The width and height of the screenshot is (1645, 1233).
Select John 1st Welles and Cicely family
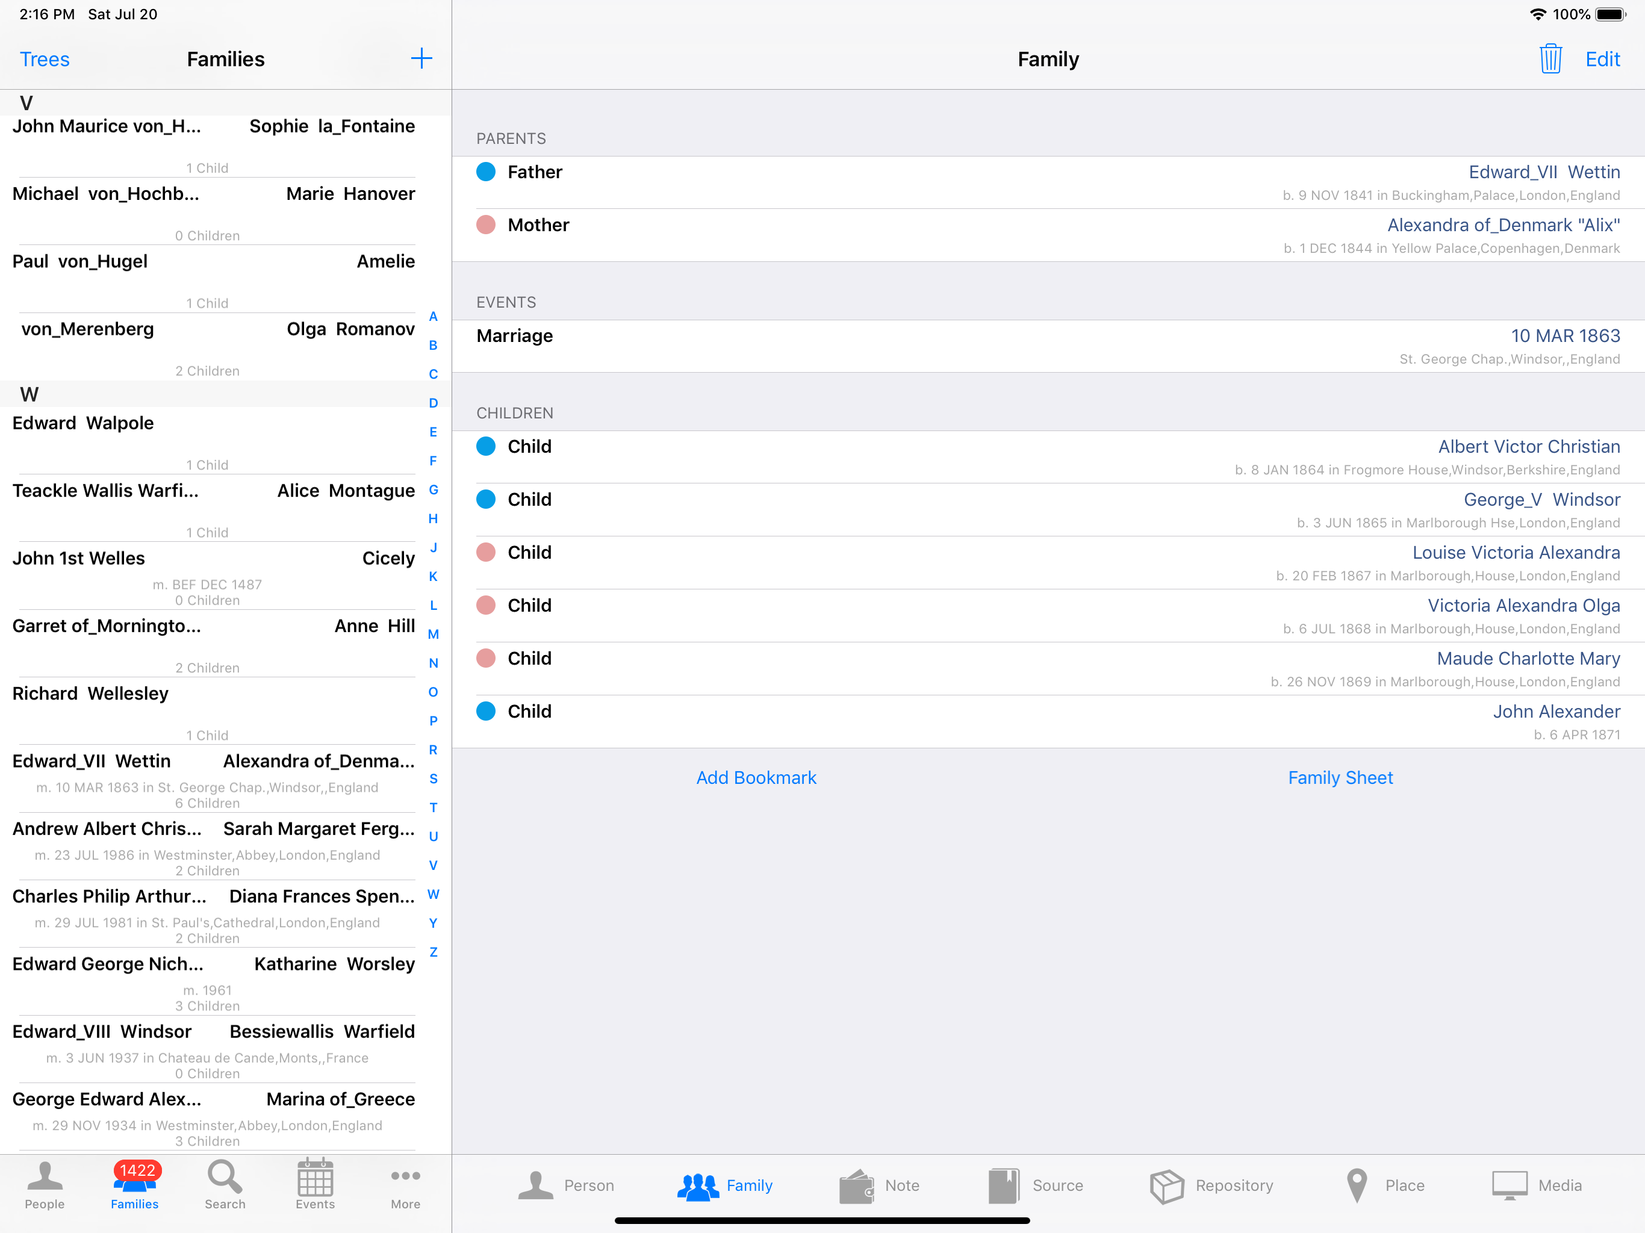[214, 576]
